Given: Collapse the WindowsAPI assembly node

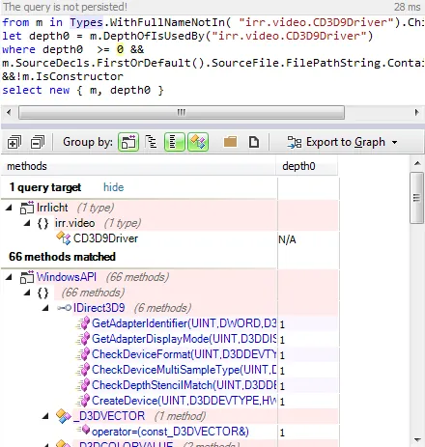Looking at the screenshot, I should click(9, 277).
